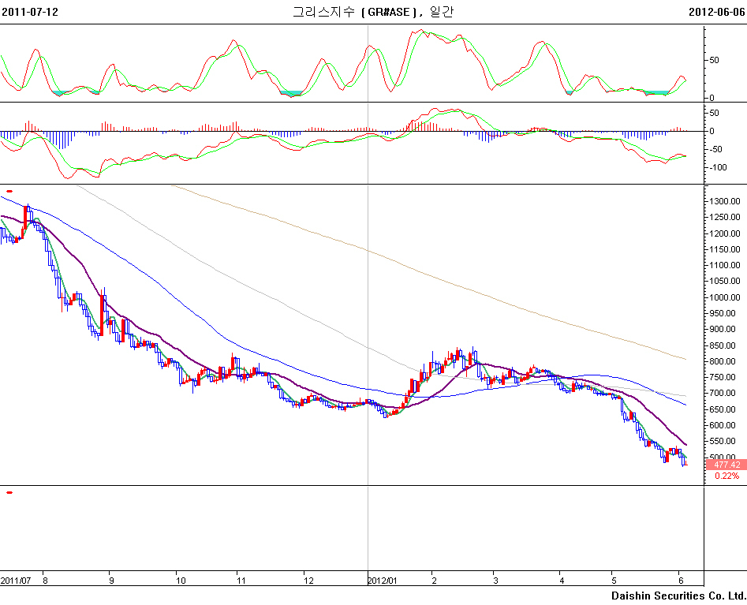Screen dimensions: 747x605
Task: Click the end date 2012-06-06
Action: [x=716, y=12]
